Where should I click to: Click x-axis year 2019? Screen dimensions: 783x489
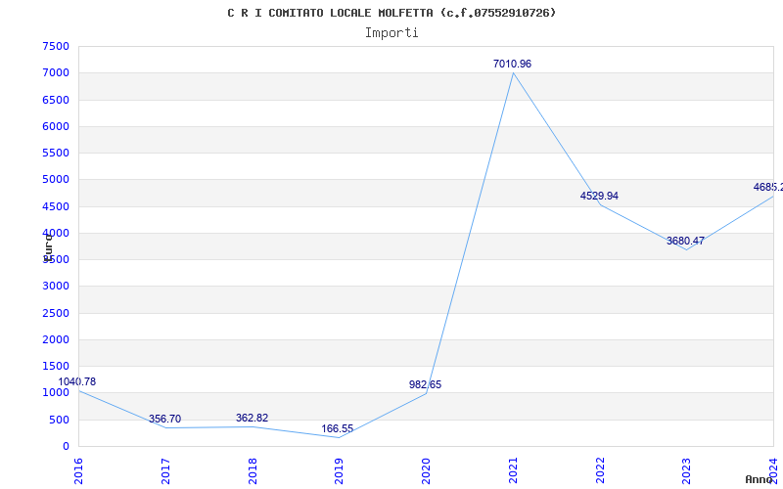click(339, 470)
